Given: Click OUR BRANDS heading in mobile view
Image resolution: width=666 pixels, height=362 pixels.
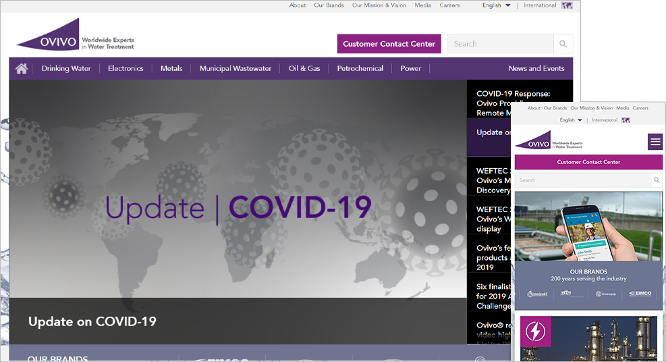Looking at the screenshot, I should click(588, 271).
